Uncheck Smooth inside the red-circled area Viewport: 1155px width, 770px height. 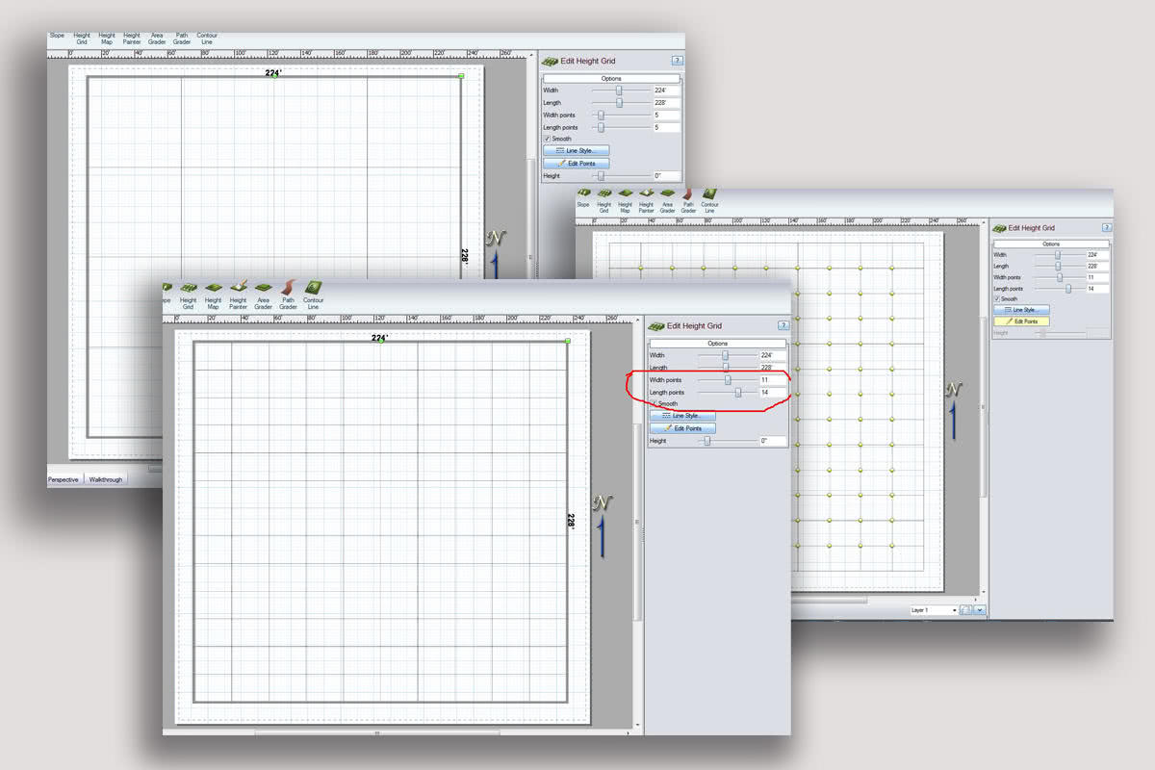(x=654, y=403)
